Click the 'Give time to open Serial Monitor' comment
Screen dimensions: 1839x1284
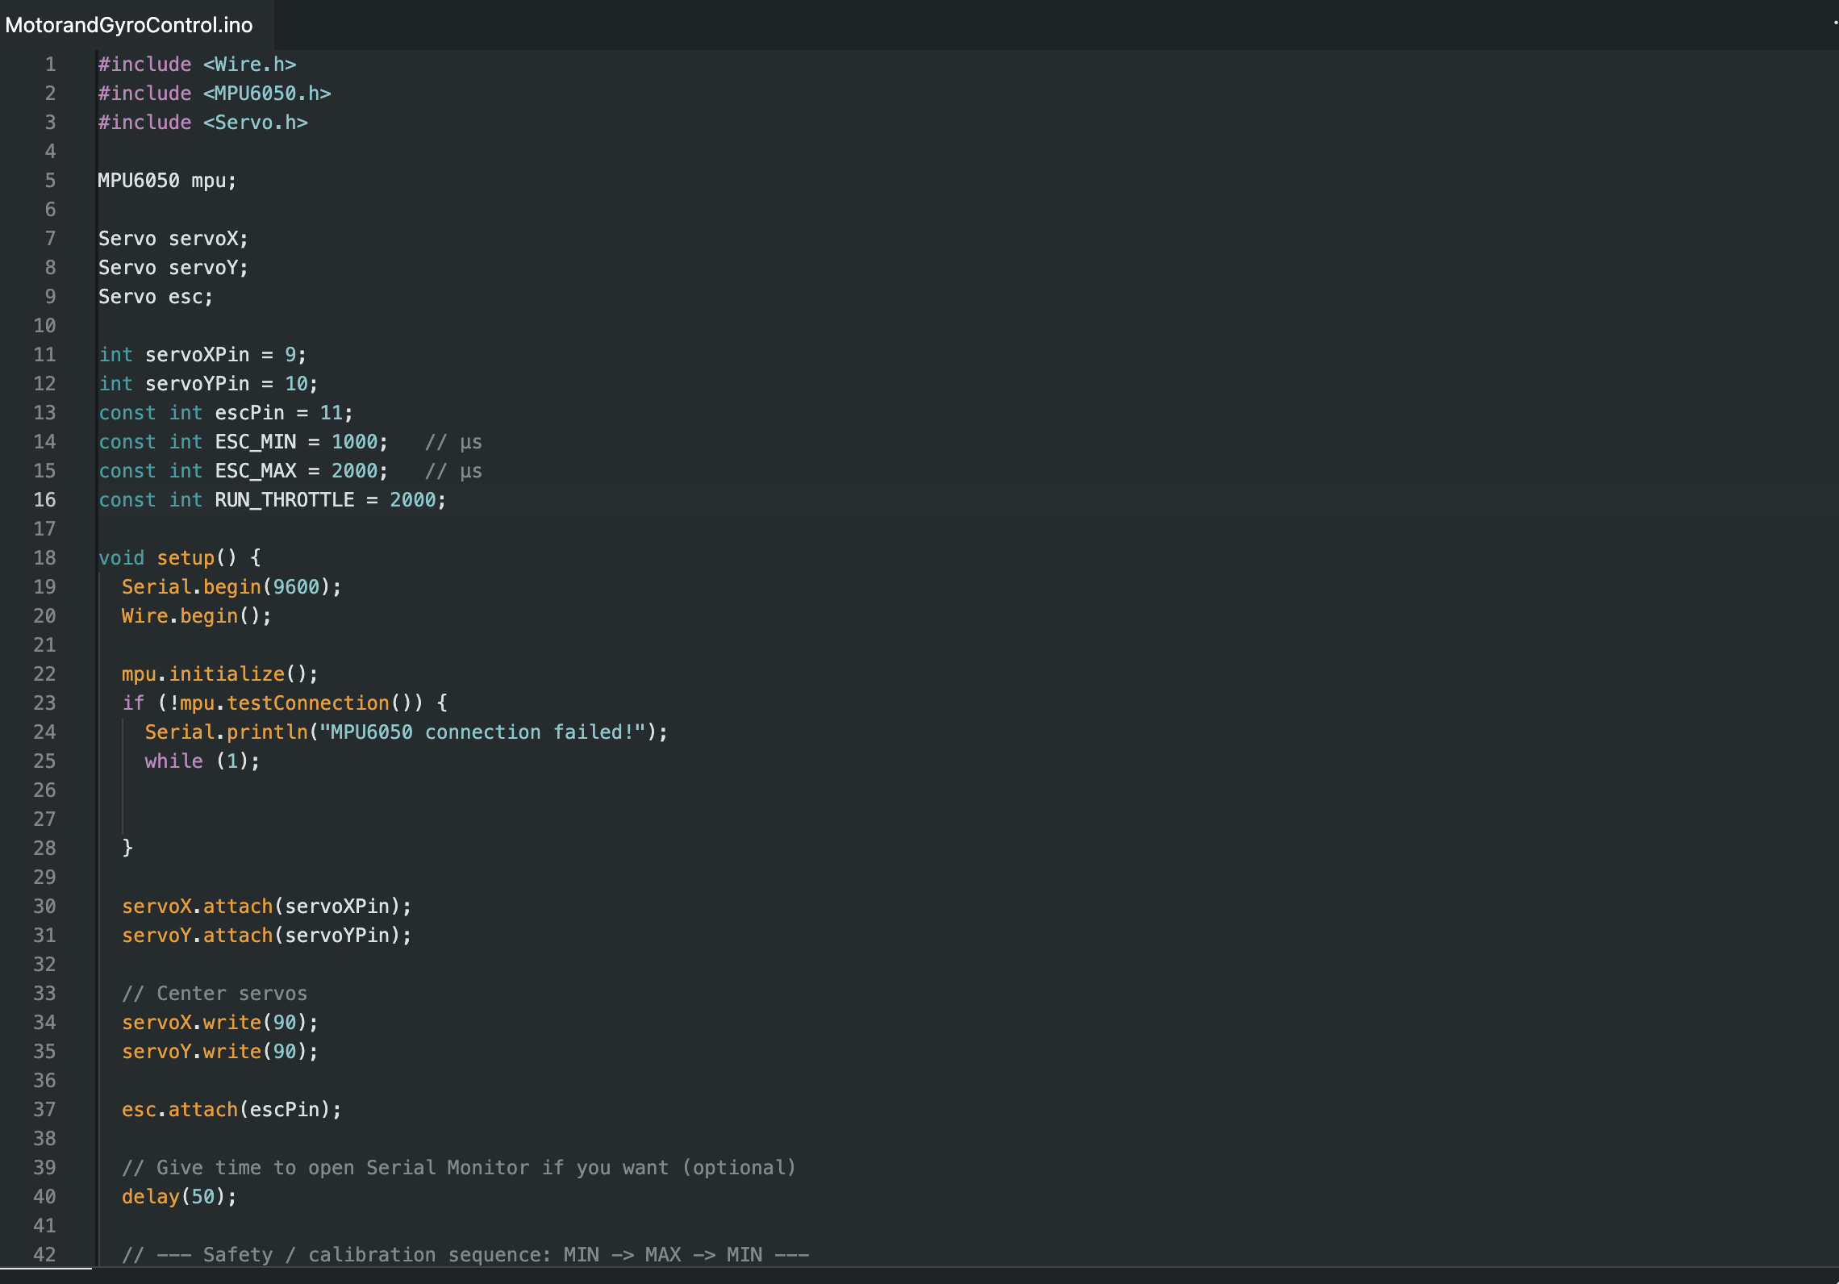(x=459, y=1168)
